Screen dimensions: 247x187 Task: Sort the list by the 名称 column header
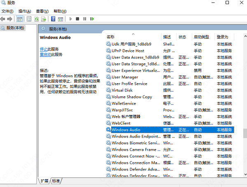pos(111,37)
